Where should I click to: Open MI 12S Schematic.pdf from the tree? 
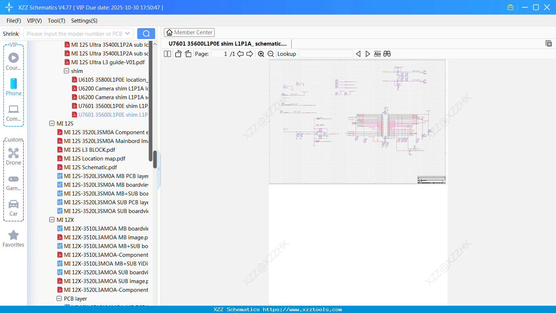click(90, 167)
